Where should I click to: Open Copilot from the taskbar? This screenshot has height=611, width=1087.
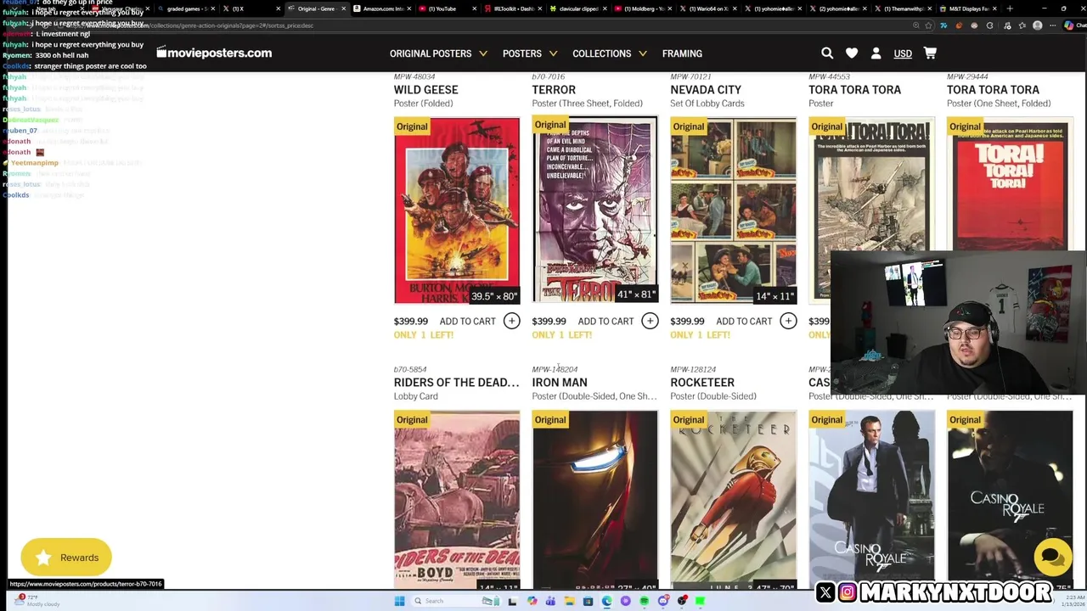[x=532, y=601]
